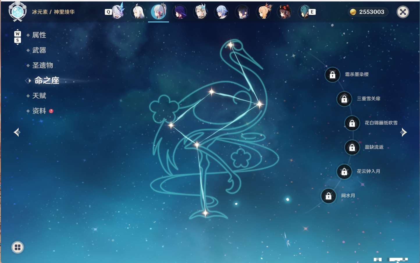Image resolution: width=420 pixels, height=263 pixels.
Task: Switch to next character with right arrow
Action: (x=403, y=132)
